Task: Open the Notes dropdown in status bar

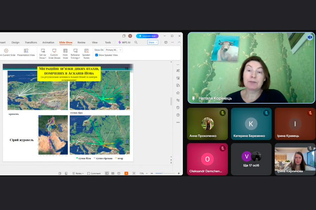Action: [78, 173]
